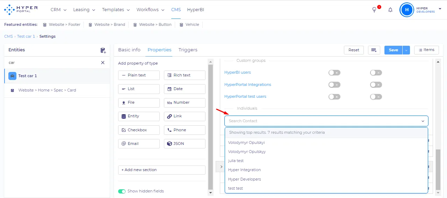
Task: Add a Phone property
Action: pyautogui.click(x=185, y=130)
